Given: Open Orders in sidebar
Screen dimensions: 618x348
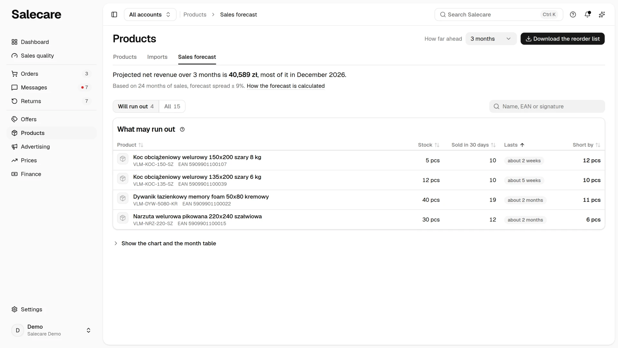Looking at the screenshot, I should click(51, 74).
